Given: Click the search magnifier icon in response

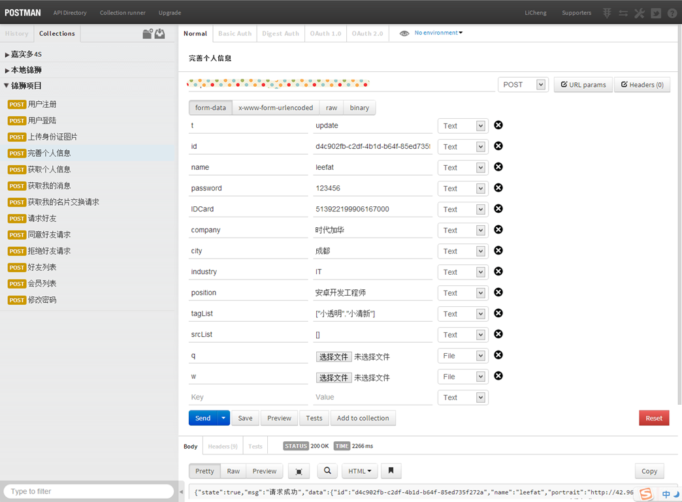Looking at the screenshot, I should pos(327,471).
